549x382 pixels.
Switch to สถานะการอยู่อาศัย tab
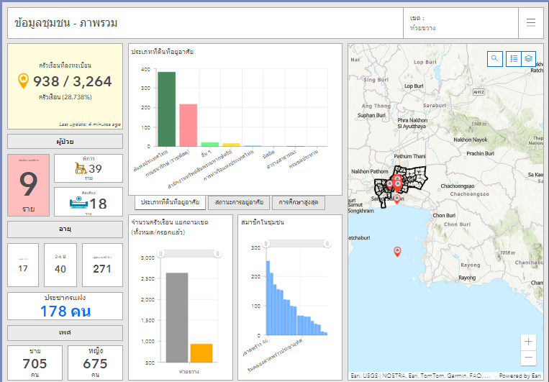(x=238, y=202)
